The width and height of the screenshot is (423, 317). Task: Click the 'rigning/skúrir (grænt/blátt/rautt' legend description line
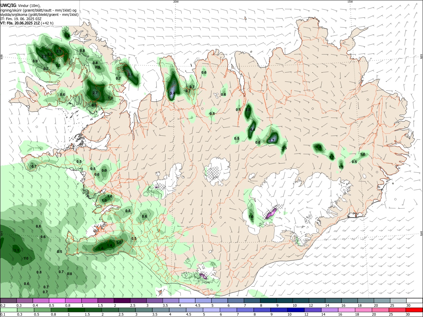38,10
